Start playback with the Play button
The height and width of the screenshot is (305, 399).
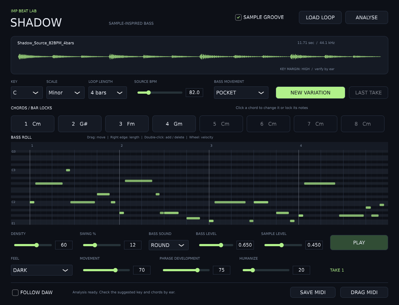pos(359,243)
